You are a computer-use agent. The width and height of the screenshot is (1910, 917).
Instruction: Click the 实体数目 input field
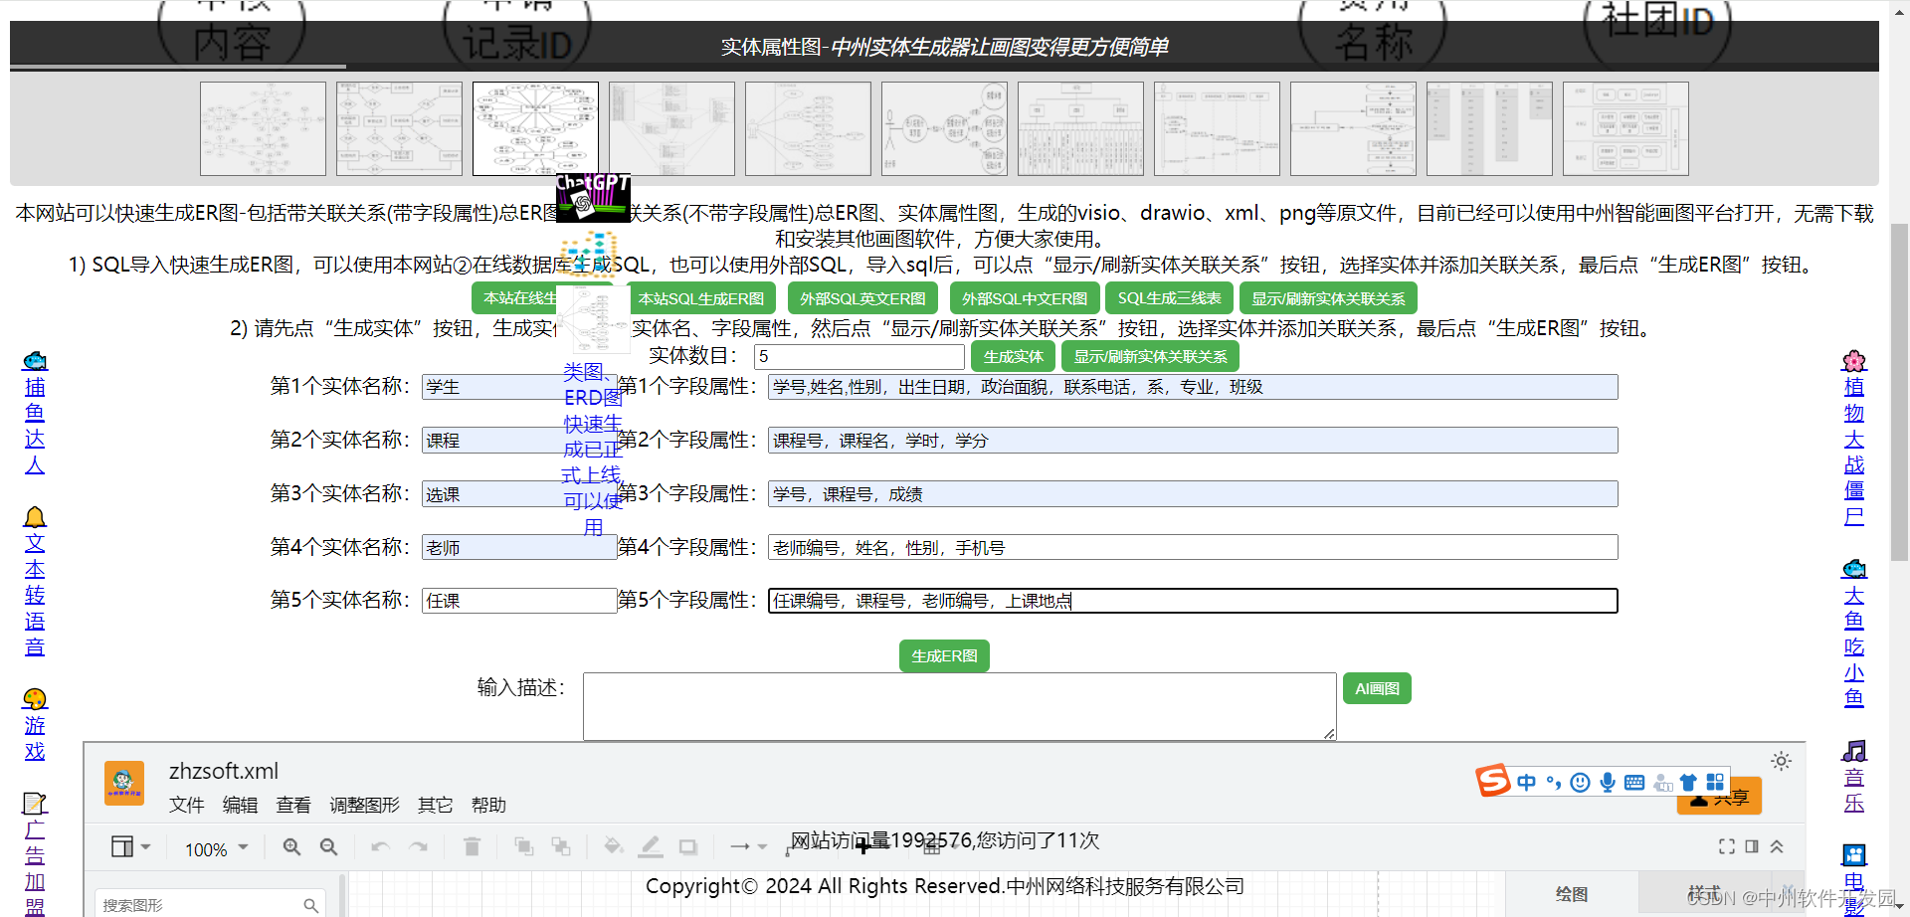pos(859,356)
